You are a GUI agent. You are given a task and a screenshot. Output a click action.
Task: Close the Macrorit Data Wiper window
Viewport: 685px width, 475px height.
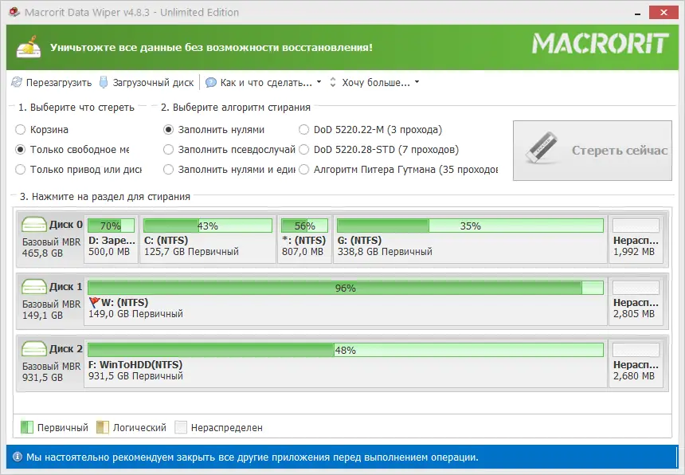click(663, 12)
